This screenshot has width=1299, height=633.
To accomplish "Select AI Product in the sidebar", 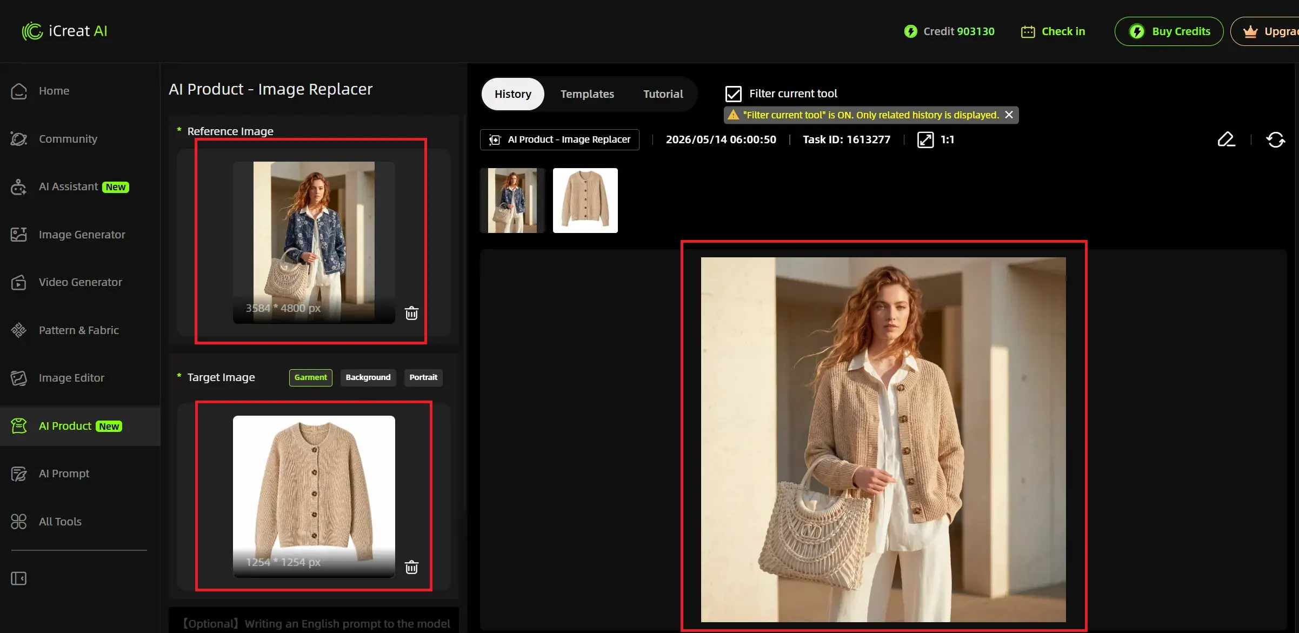I will [80, 426].
